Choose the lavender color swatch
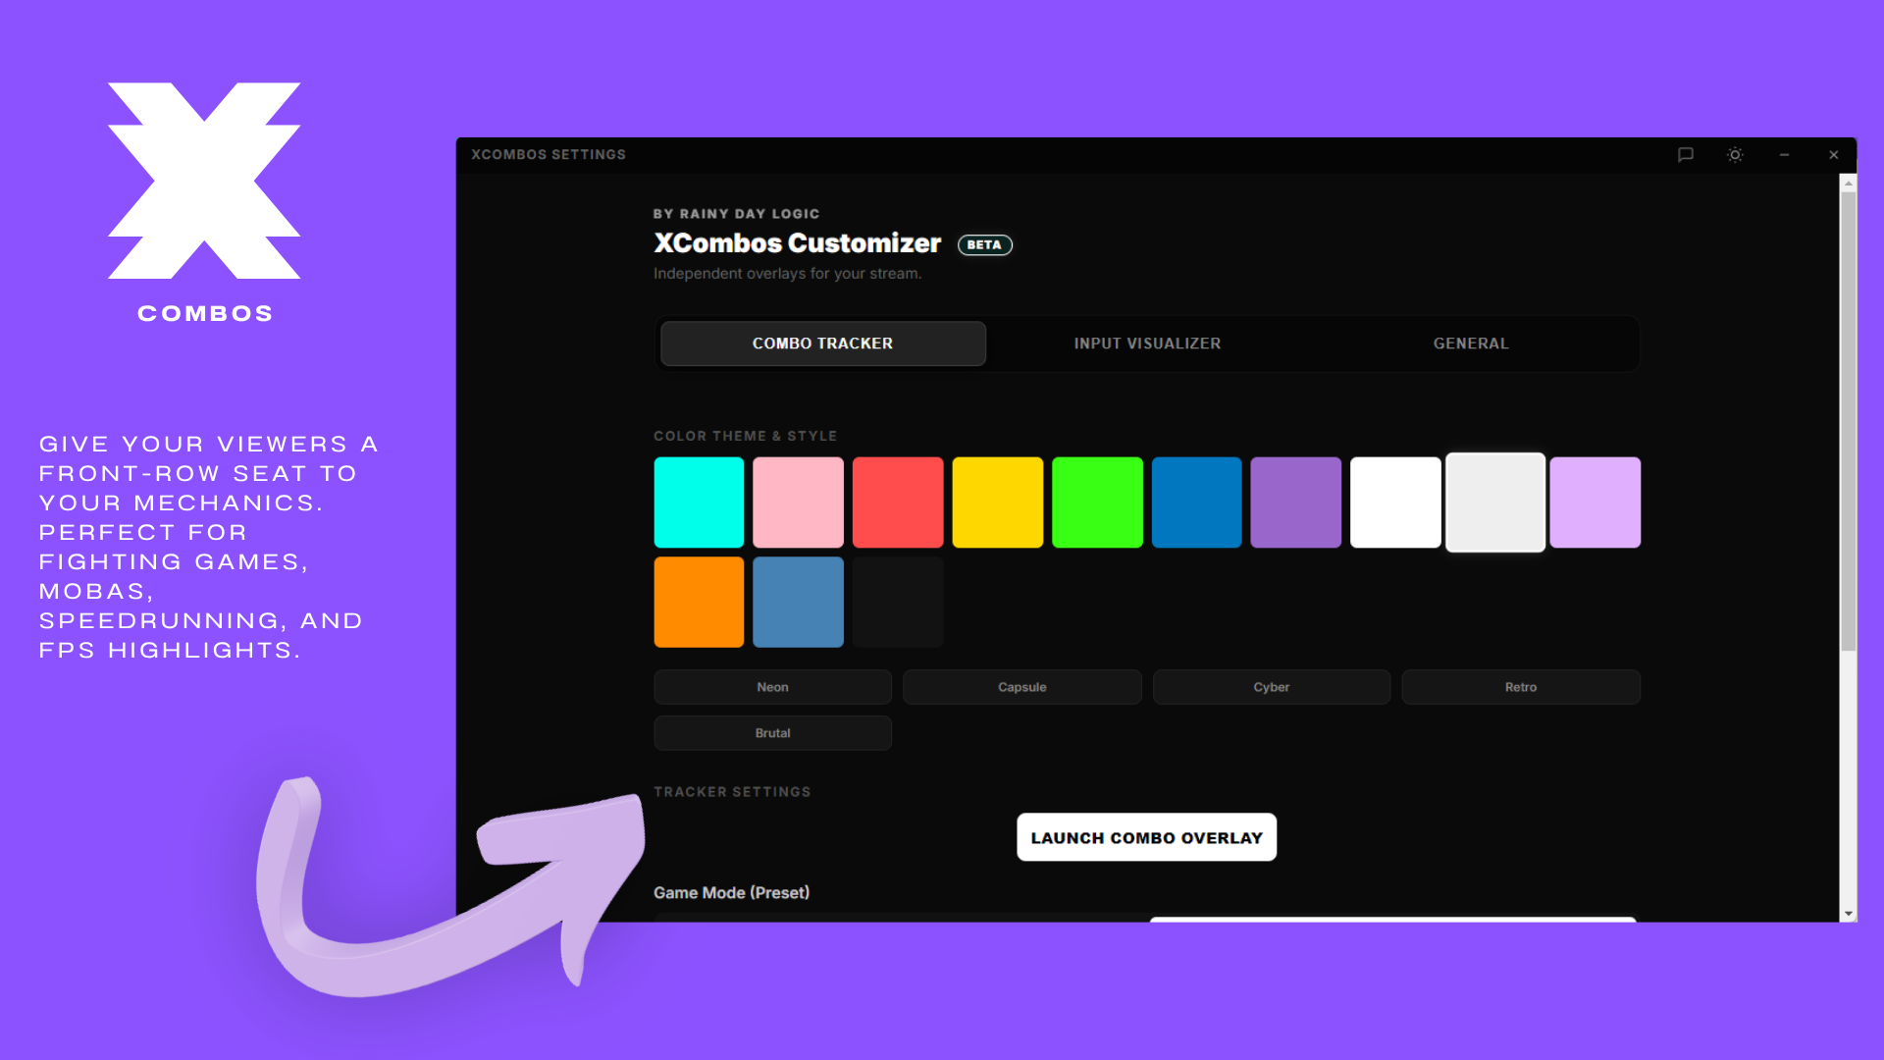The width and height of the screenshot is (1884, 1060). point(1596,503)
